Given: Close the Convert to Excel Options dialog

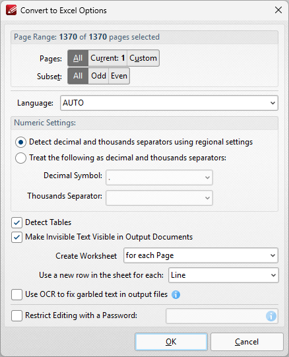Looking at the screenshot, I should (278, 10).
